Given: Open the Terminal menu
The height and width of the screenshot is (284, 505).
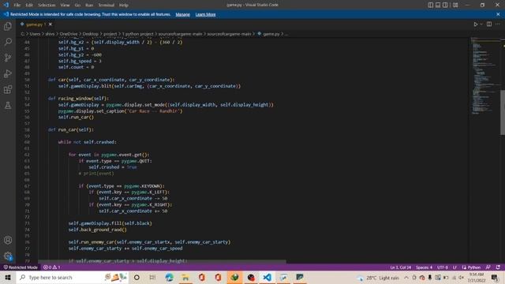Looking at the screenshot, I should [107, 6].
